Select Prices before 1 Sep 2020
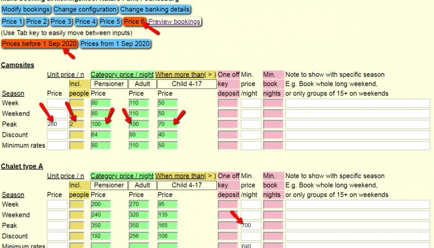 [40, 43]
